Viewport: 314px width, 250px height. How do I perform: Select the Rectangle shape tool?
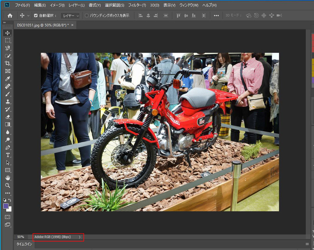(x=7, y=170)
